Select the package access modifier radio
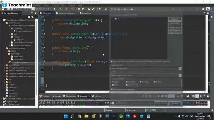214x120 pixels. pyautogui.click(x=140, y=82)
